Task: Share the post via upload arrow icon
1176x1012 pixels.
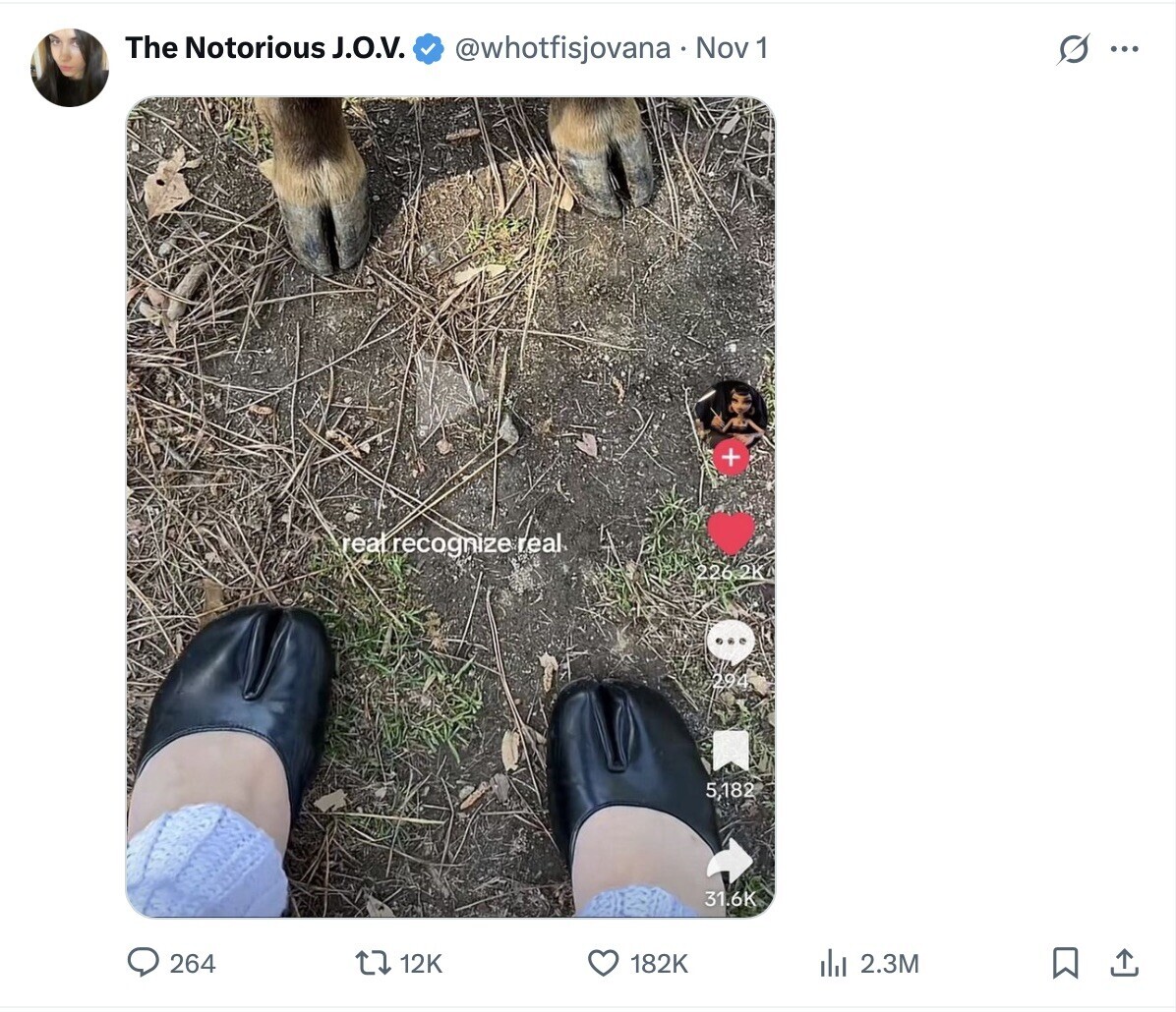Action: pyautogui.click(x=1124, y=963)
